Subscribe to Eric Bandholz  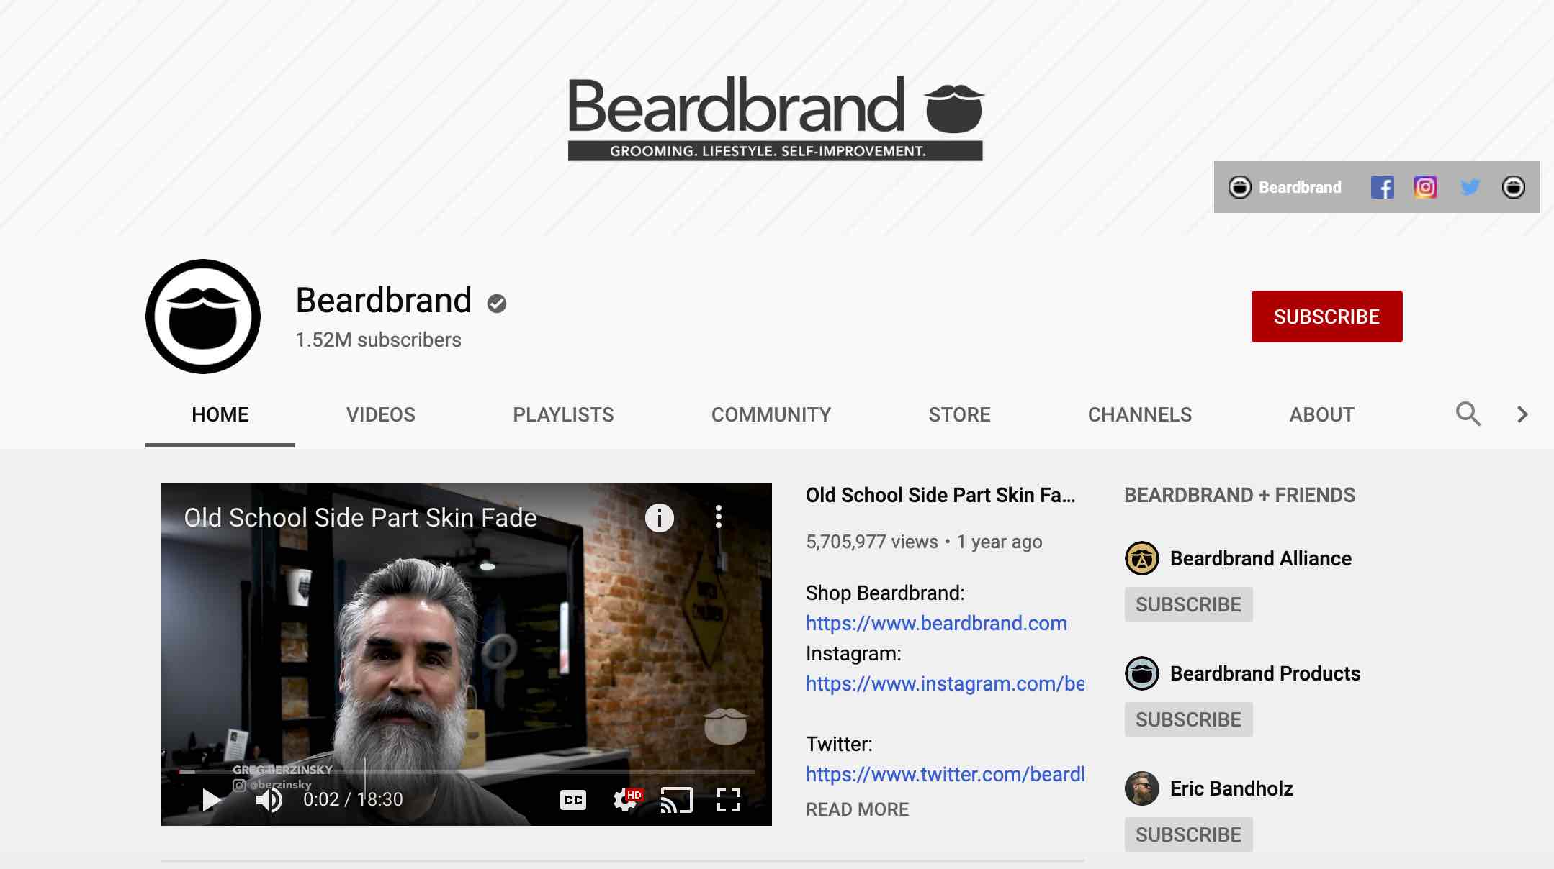(x=1188, y=834)
